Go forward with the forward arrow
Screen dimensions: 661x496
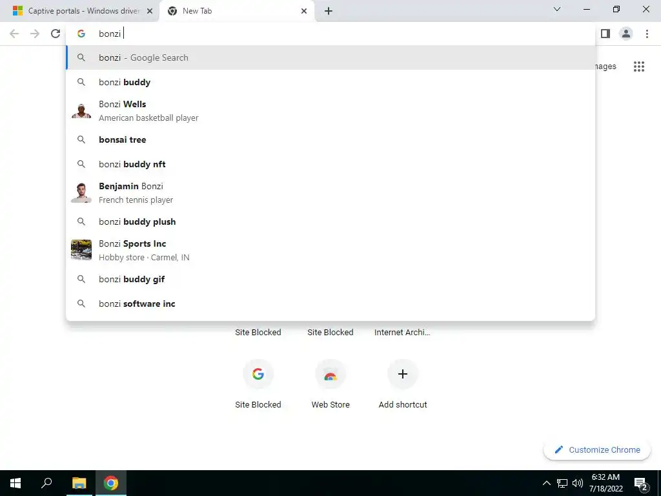[35, 34]
